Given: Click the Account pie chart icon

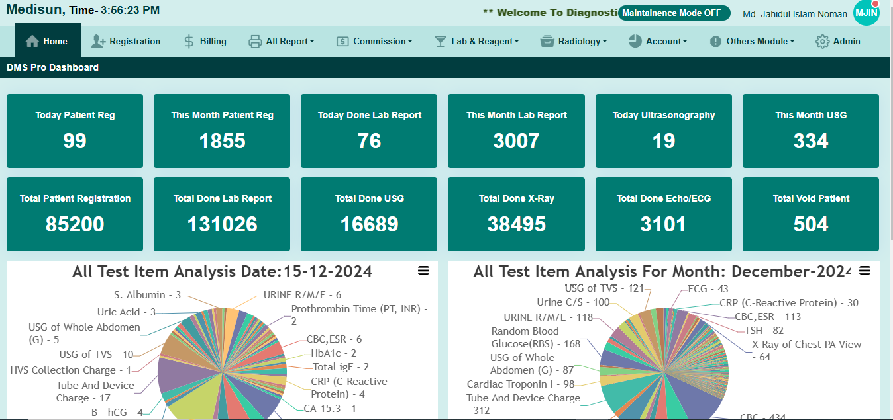Looking at the screenshot, I should tap(635, 41).
